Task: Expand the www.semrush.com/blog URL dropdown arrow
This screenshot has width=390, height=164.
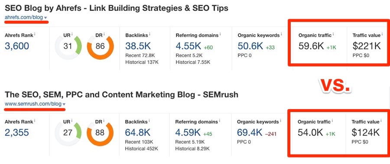Action: 64,104
